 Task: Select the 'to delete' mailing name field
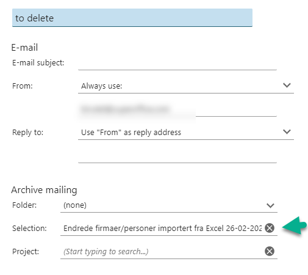tap(132, 18)
